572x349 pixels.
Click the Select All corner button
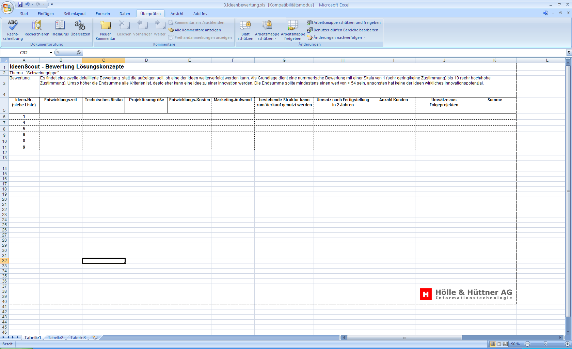pyautogui.click(x=4, y=60)
